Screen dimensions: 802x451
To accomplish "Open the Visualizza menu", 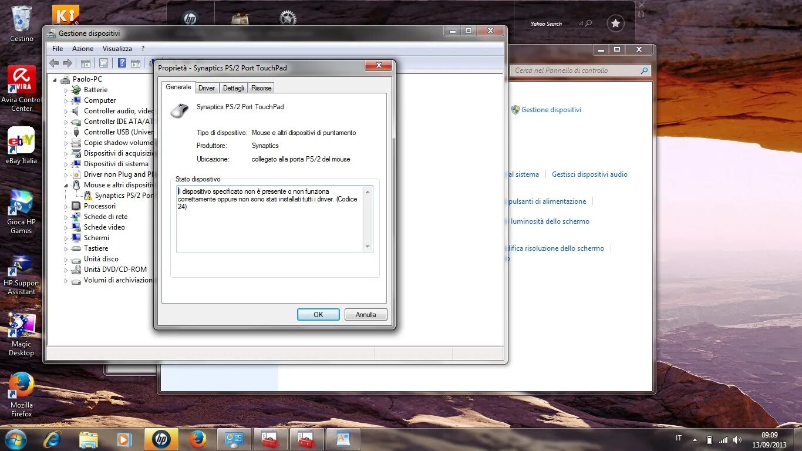I will (x=117, y=49).
